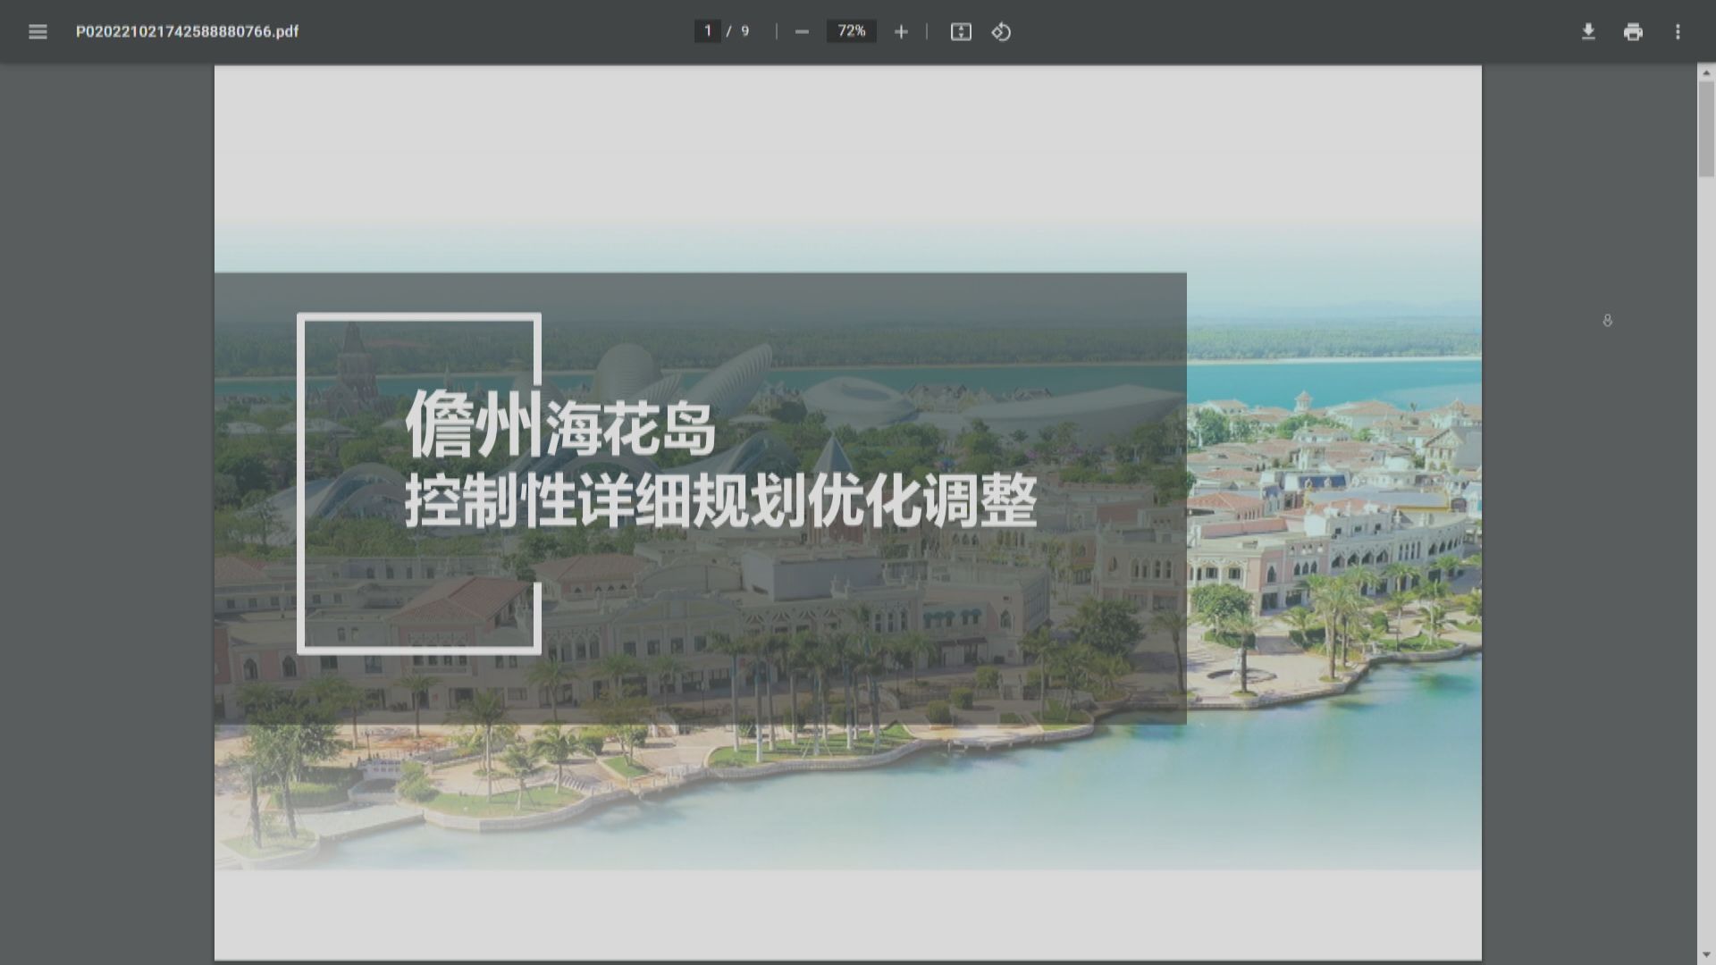Zoom in using the plus icon
This screenshot has height=965, width=1716.
tap(901, 31)
